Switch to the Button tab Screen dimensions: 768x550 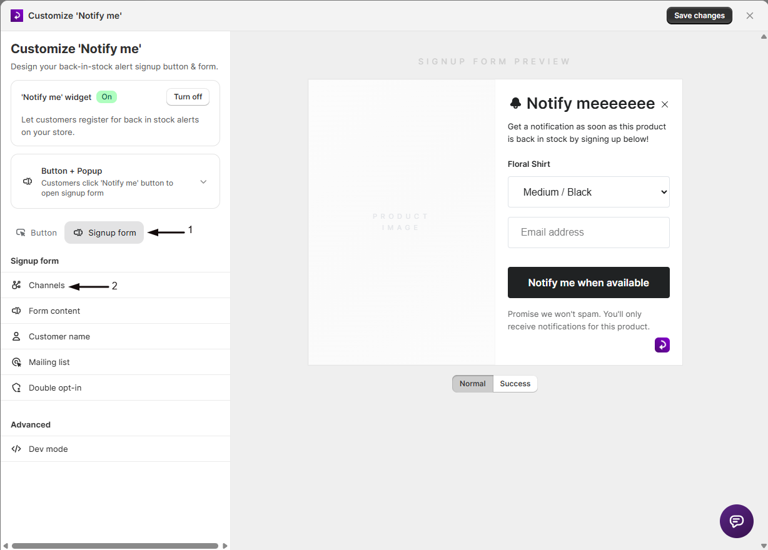pyautogui.click(x=36, y=232)
